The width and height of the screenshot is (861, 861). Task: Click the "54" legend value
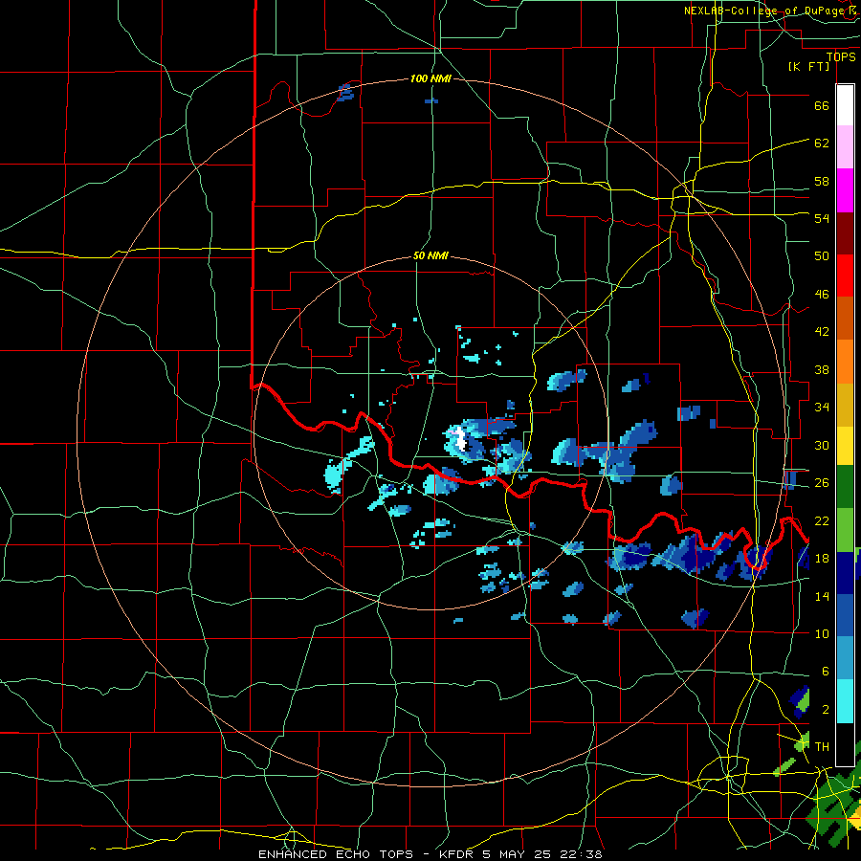click(822, 218)
